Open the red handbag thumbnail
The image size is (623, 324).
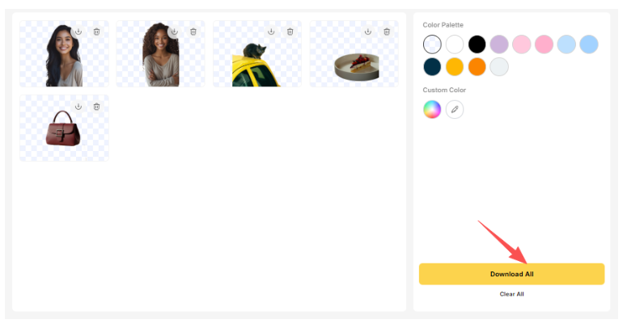click(x=64, y=128)
